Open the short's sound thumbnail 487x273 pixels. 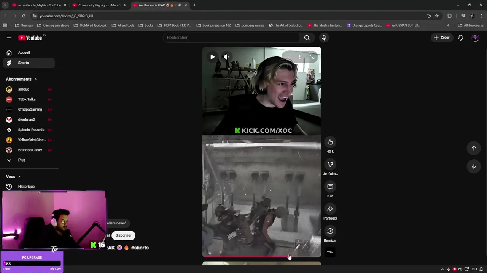(x=330, y=252)
